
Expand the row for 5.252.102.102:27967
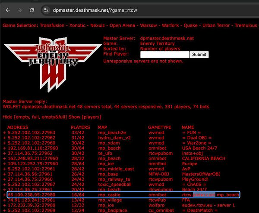coord(4,185)
